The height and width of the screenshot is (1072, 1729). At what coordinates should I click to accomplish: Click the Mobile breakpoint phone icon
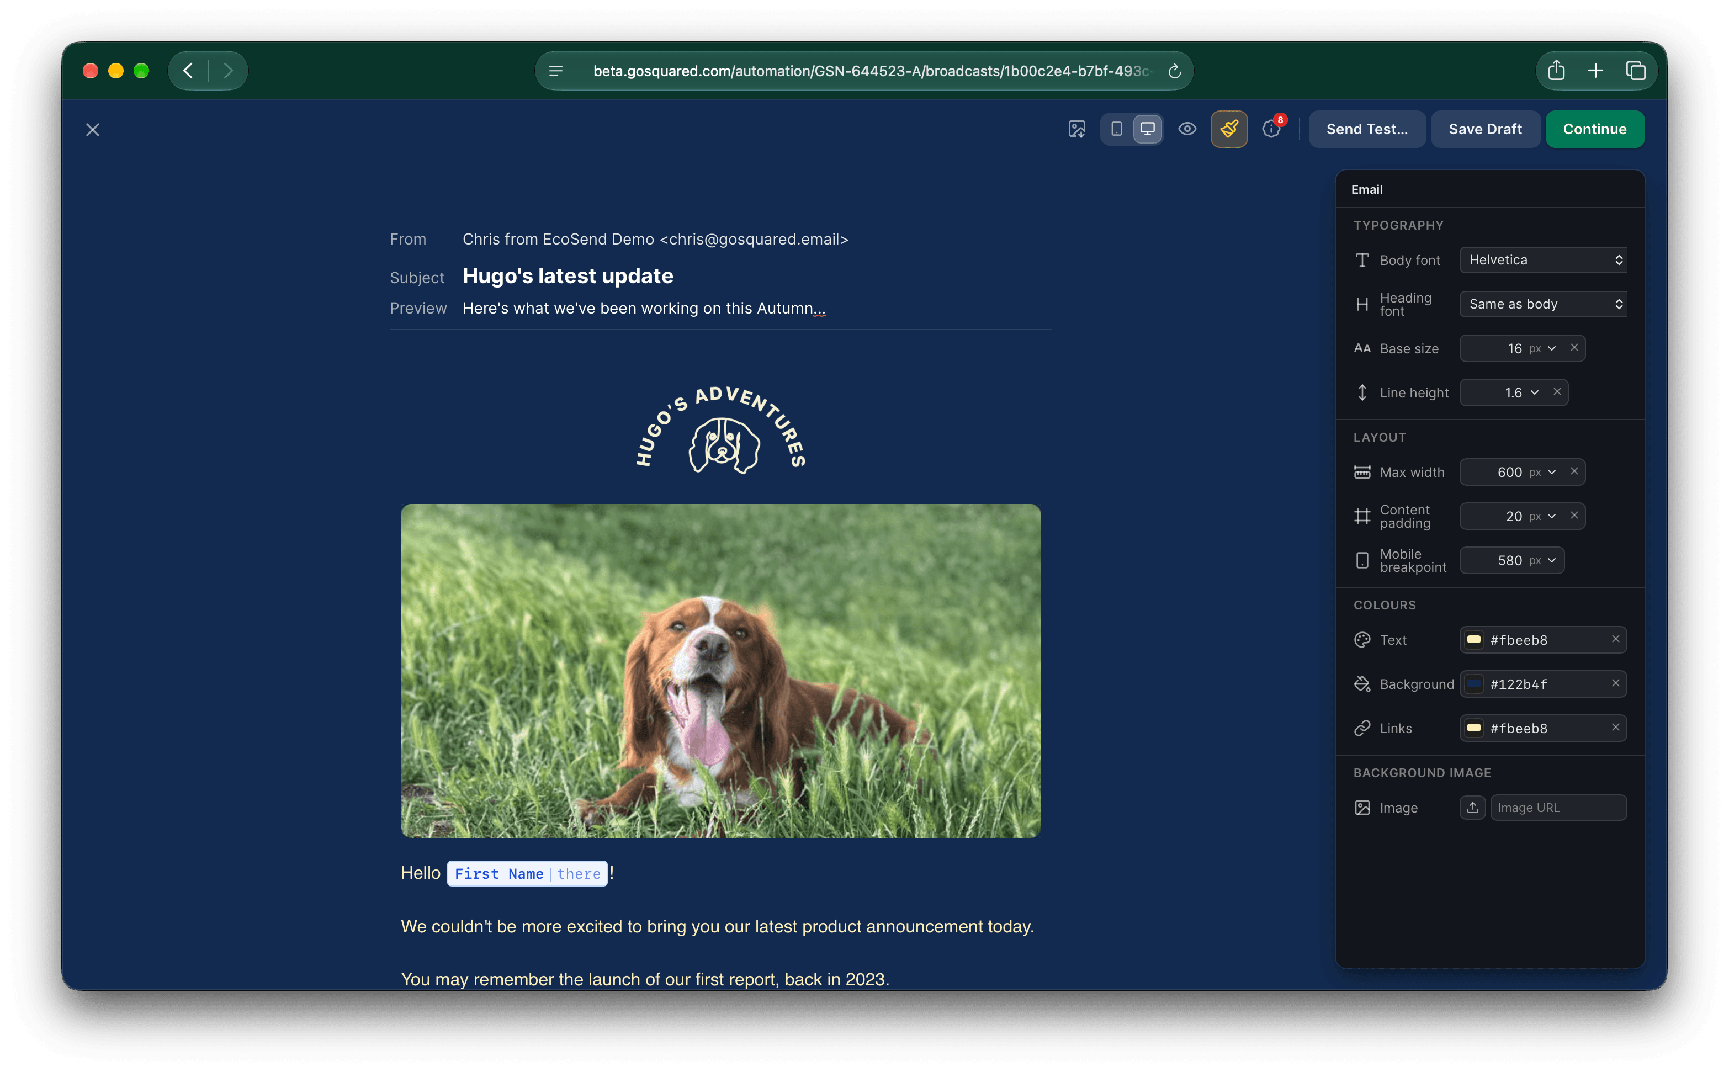pos(1362,560)
